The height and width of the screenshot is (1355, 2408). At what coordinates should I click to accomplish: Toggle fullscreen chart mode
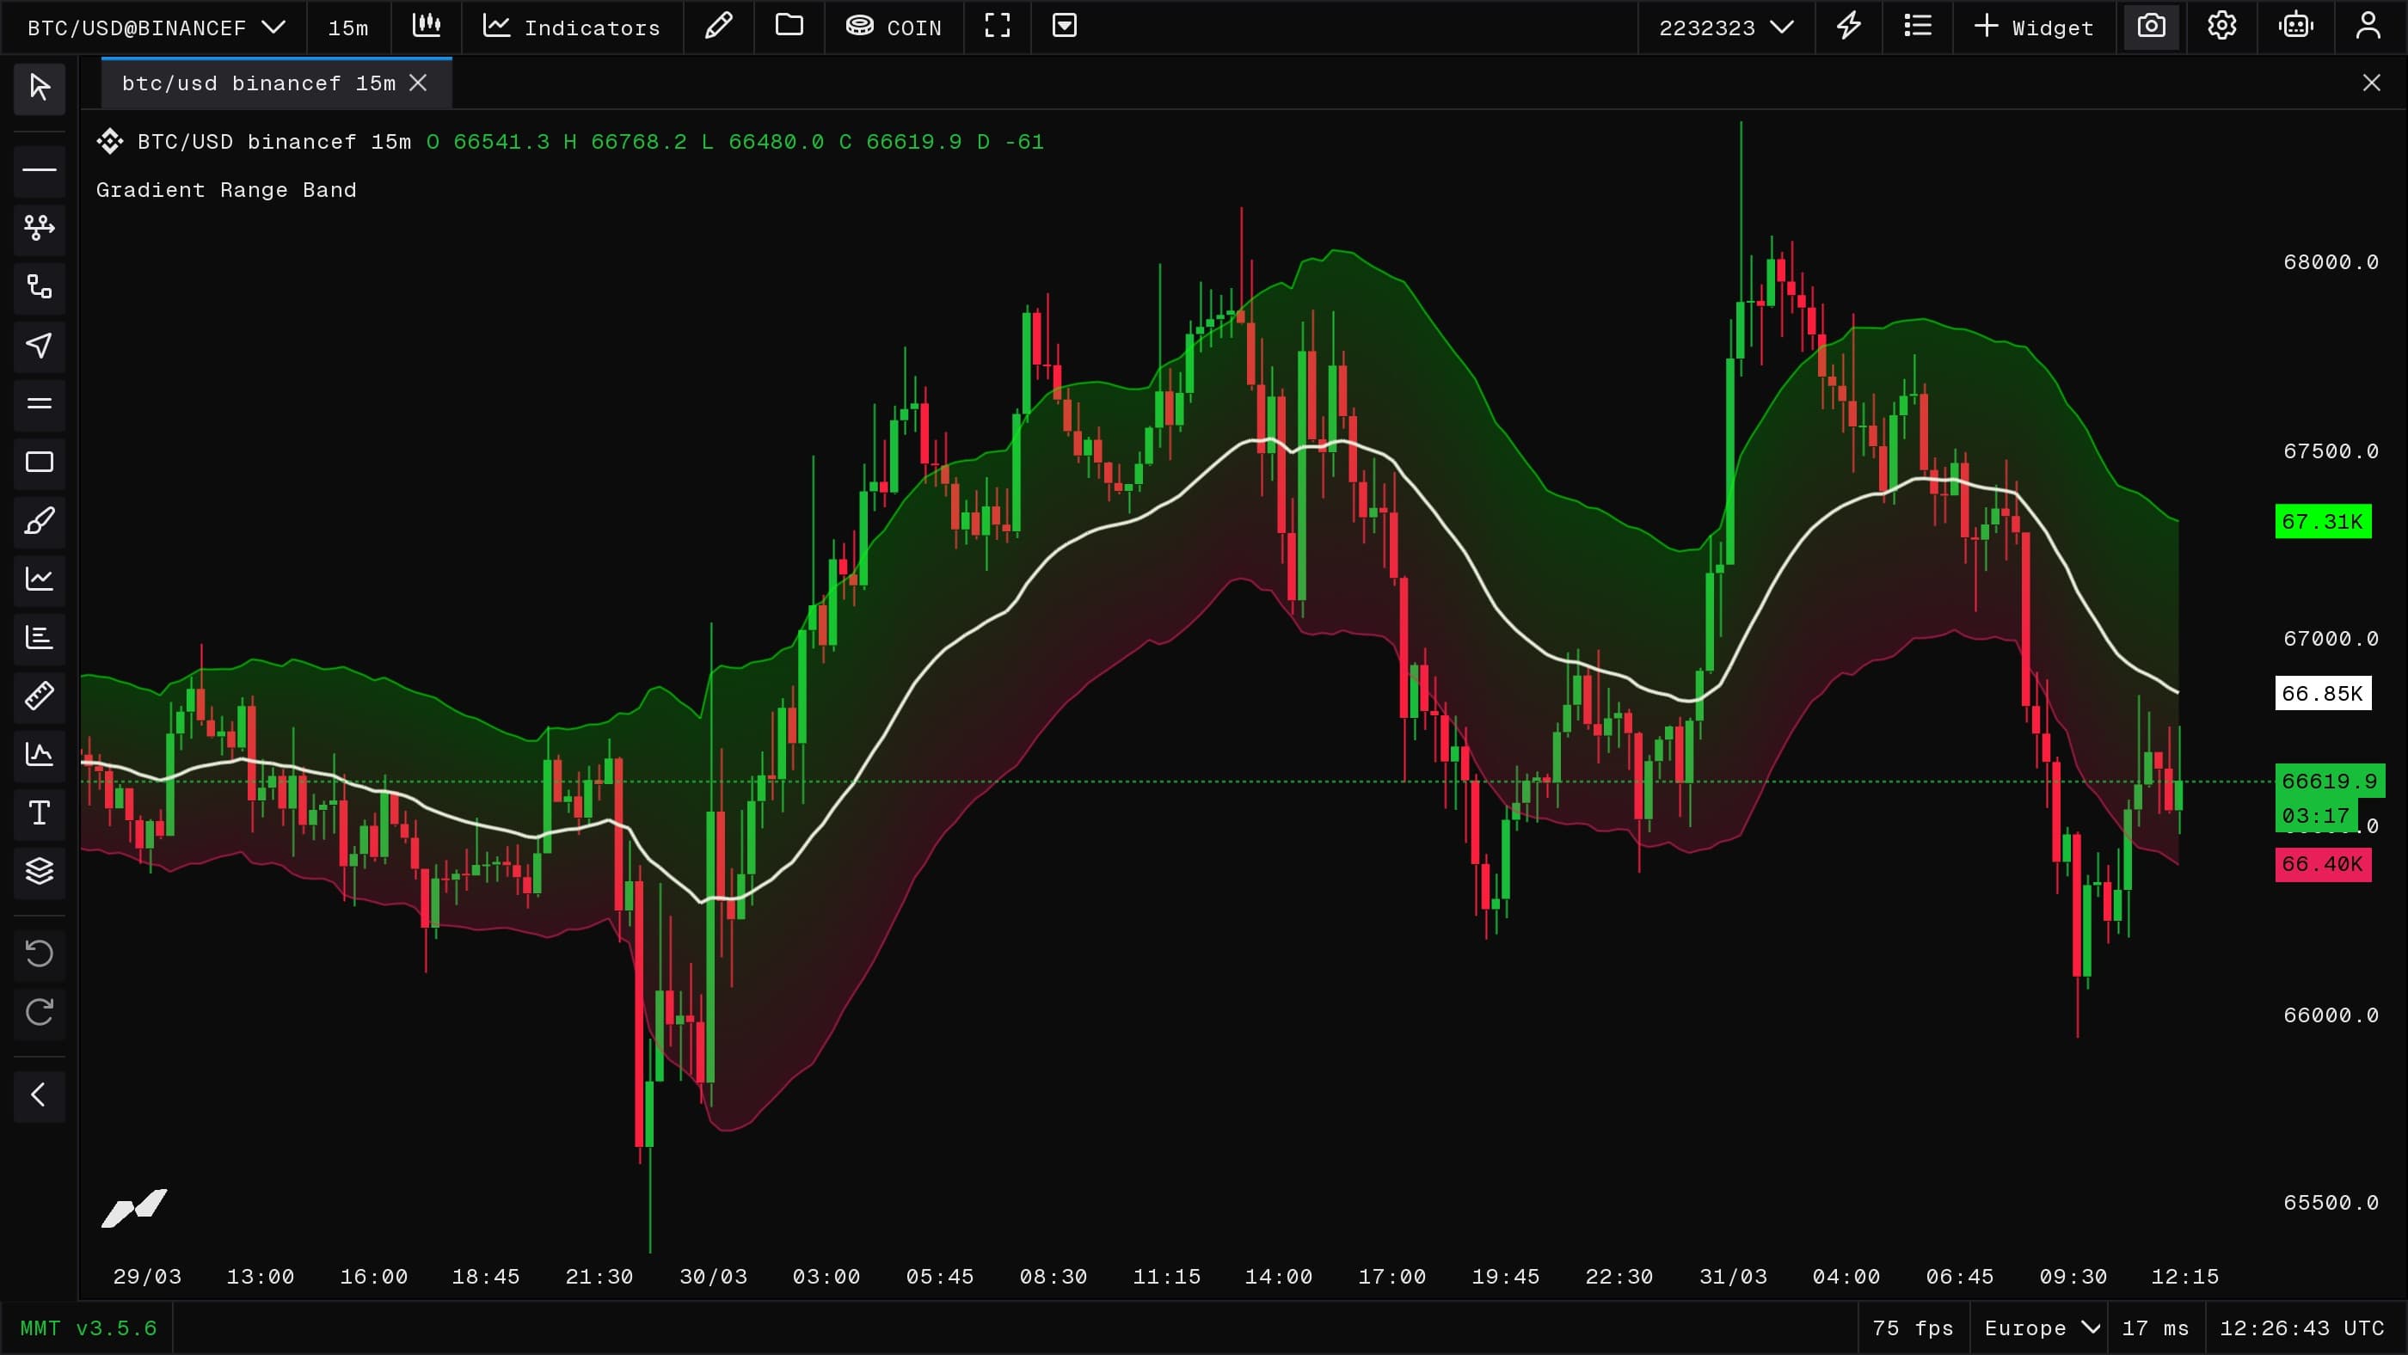[998, 26]
